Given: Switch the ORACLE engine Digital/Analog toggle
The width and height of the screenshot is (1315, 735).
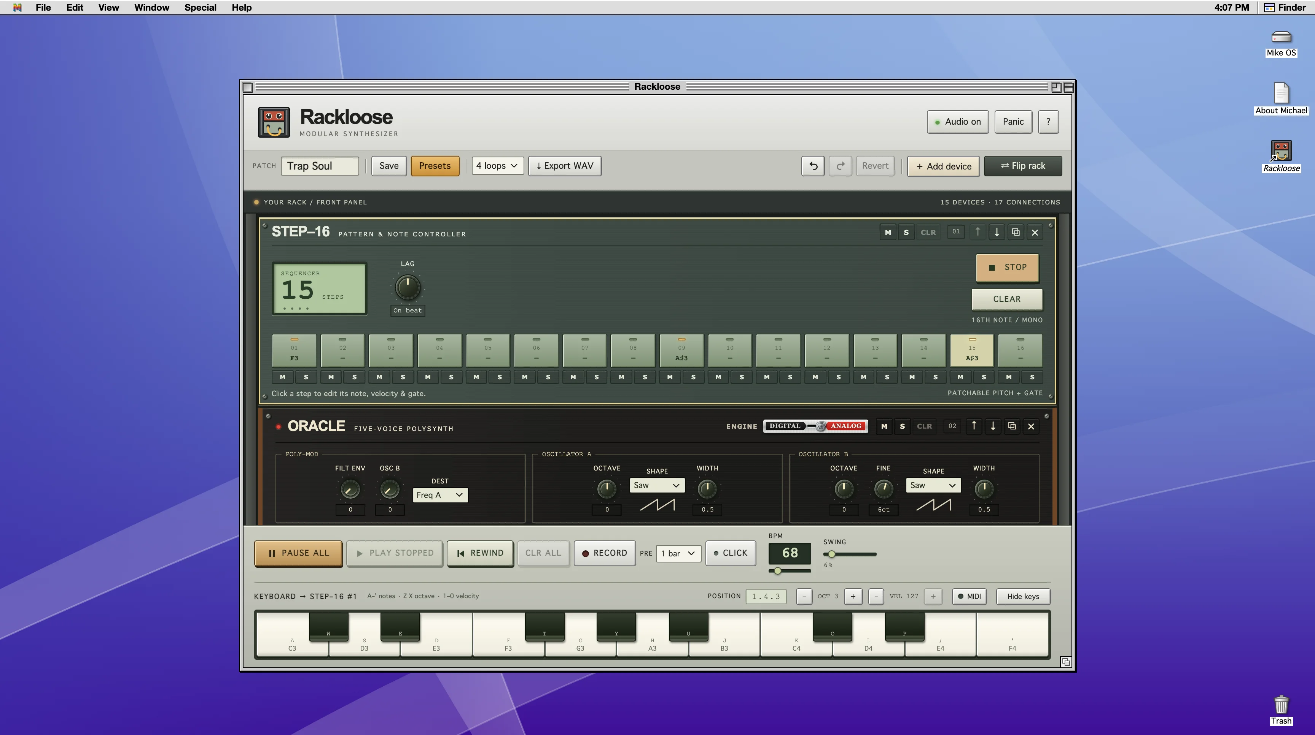Looking at the screenshot, I should [816, 426].
